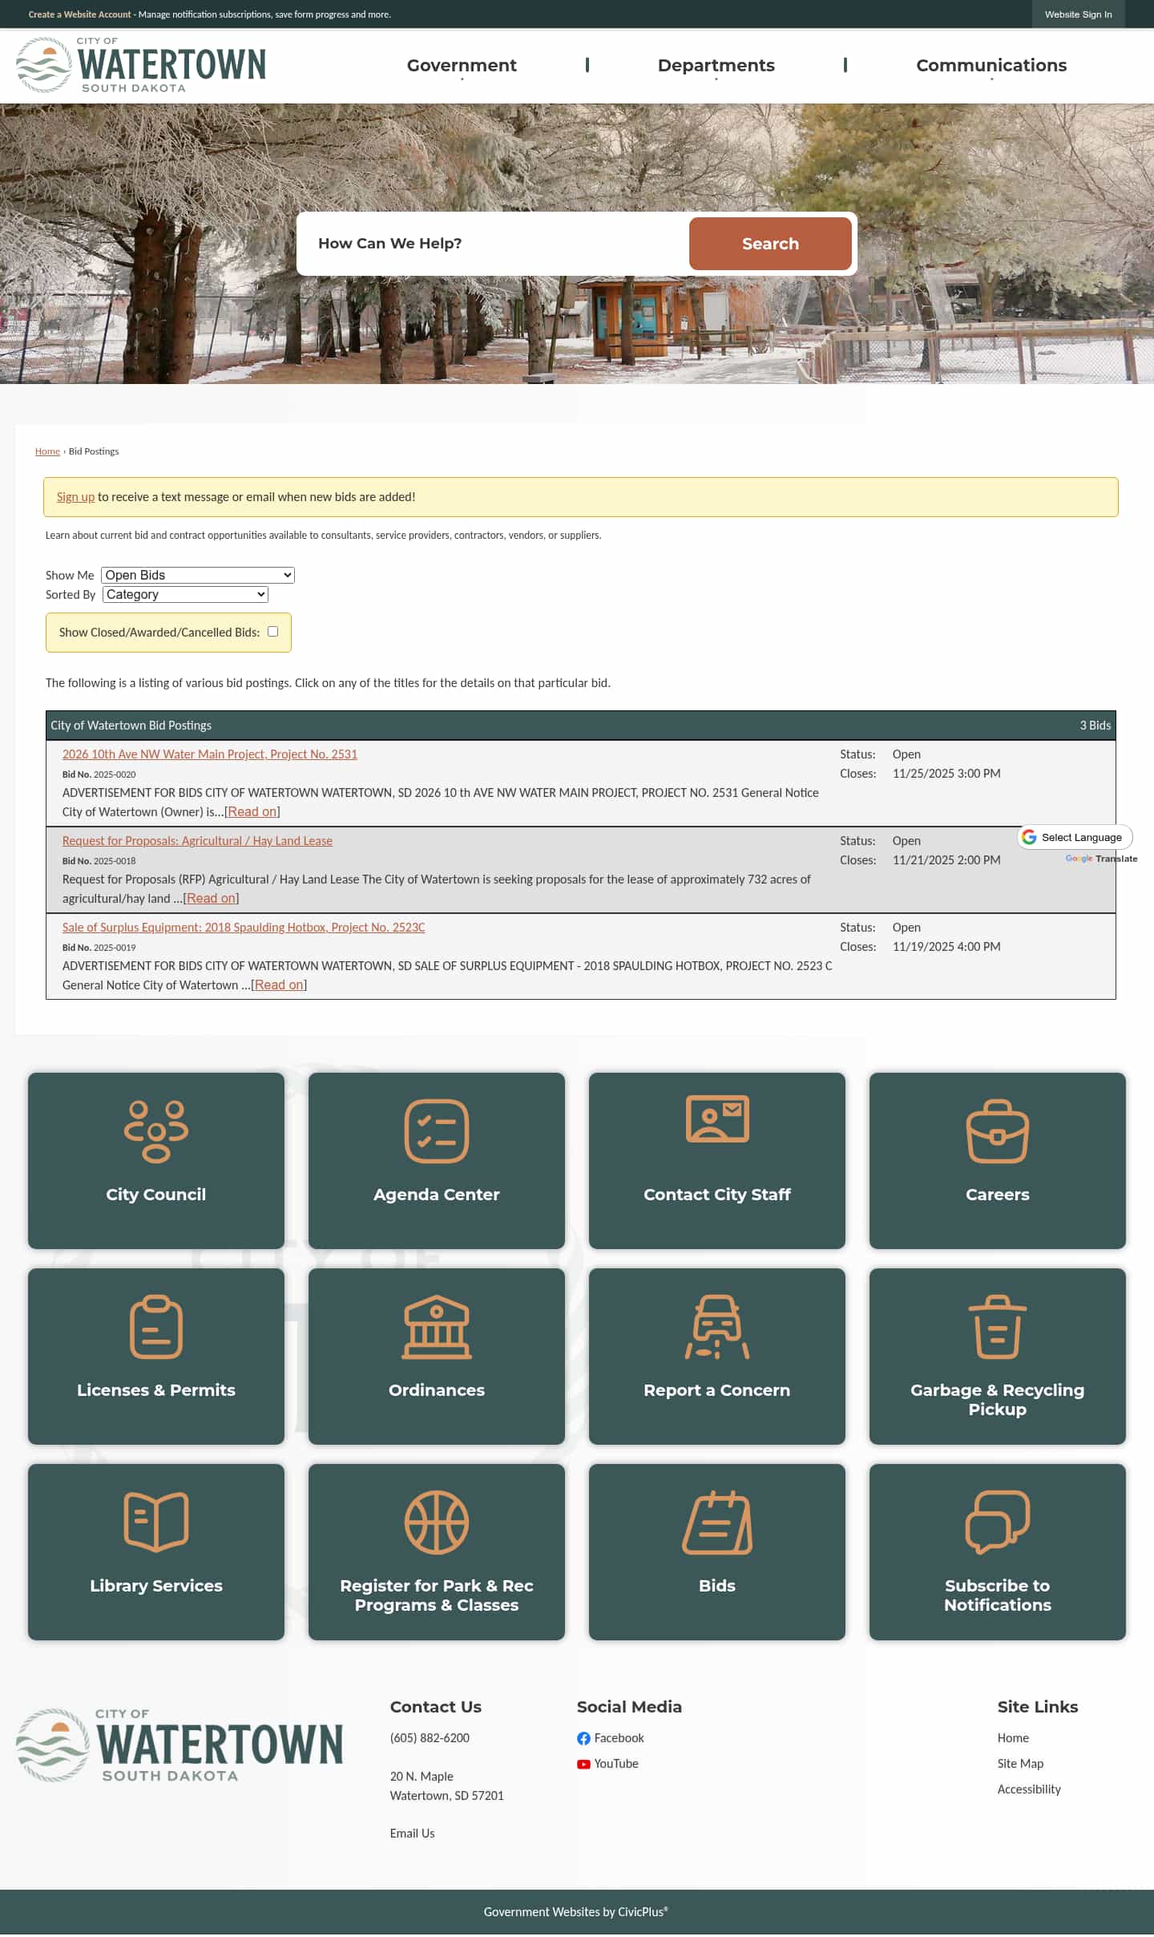Click the Library Services book icon
This screenshot has width=1154, height=1937.
click(156, 1523)
